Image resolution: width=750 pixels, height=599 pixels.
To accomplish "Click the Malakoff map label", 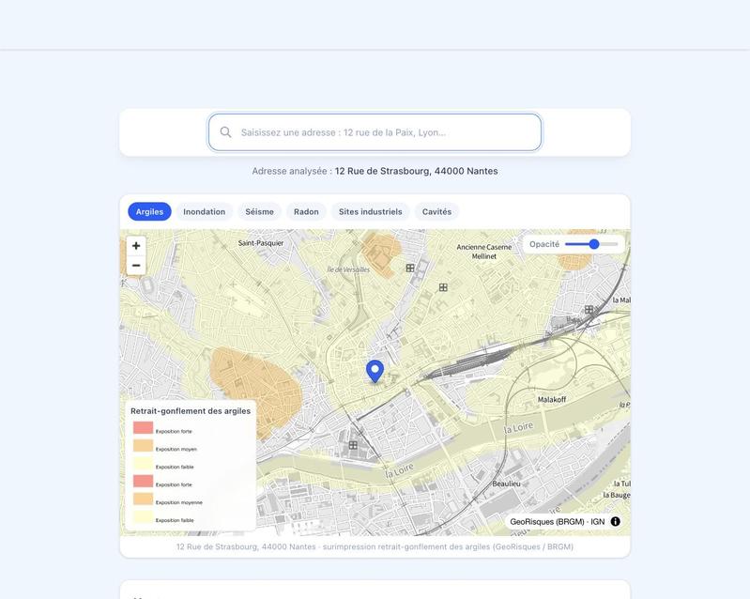I will [552, 400].
